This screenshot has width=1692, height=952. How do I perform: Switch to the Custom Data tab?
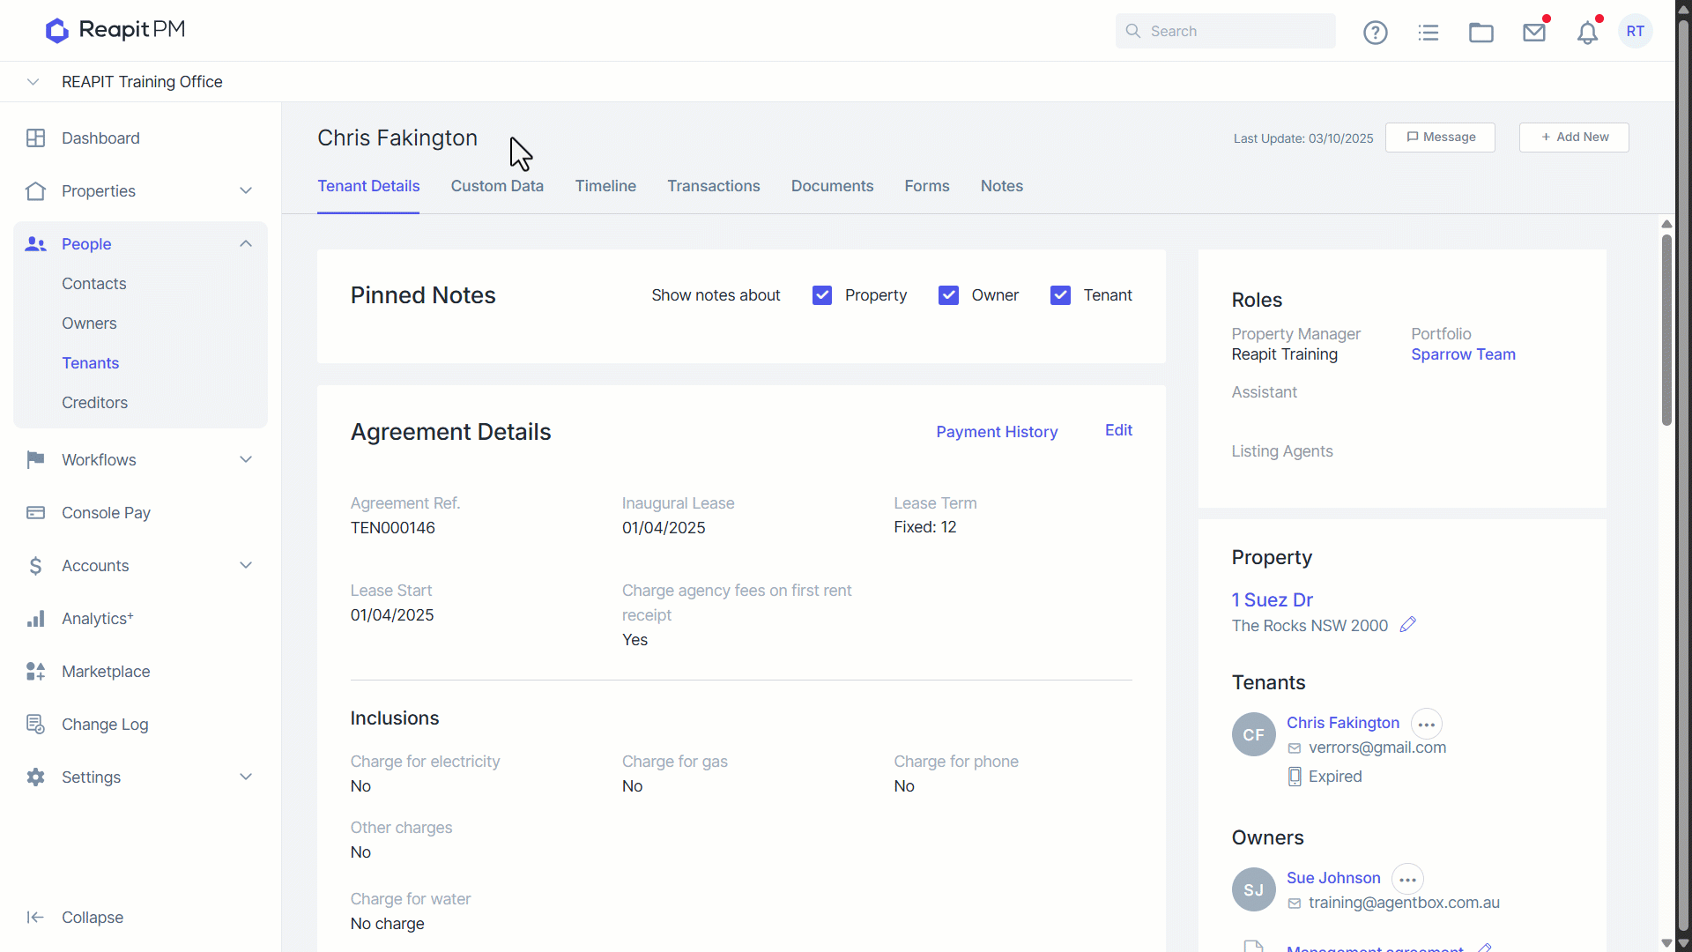pos(497,186)
